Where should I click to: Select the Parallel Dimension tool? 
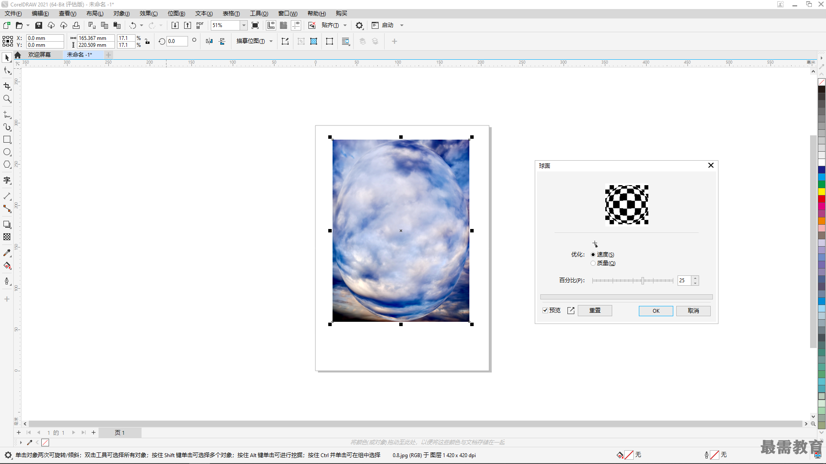coord(7,196)
